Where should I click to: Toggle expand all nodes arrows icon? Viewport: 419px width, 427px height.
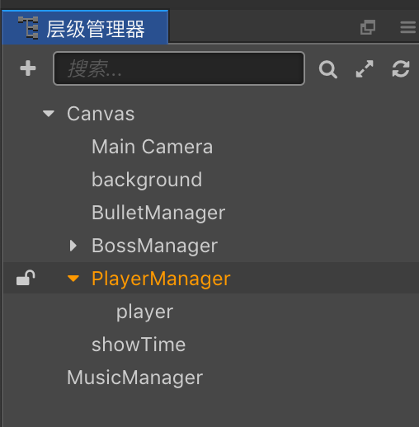tap(365, 68)
